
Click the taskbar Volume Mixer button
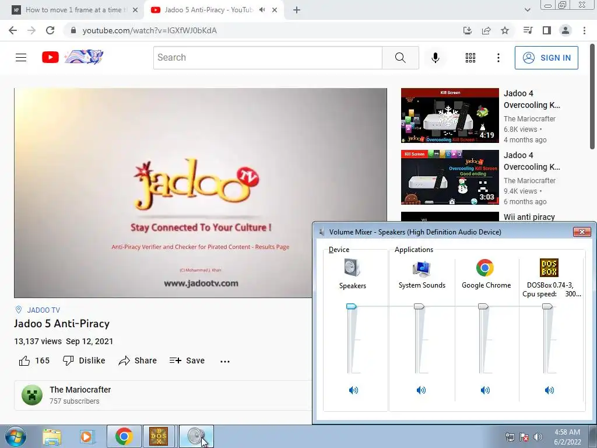tap(196, 436)
